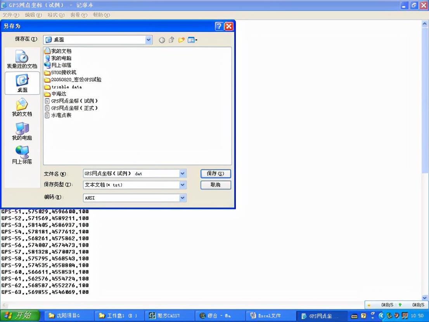Viewport: 429px width, 322px height.
Task: Select My Computer in places sidebar
Action: click(x=22, y=131)
